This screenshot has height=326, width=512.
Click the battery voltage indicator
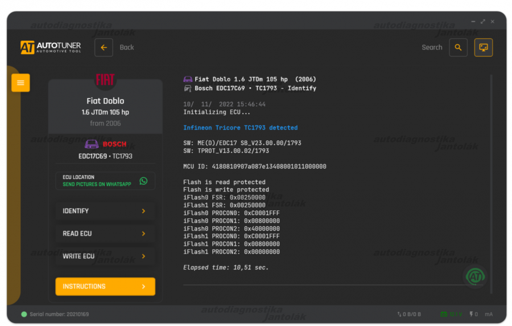[x=451, y=314]
